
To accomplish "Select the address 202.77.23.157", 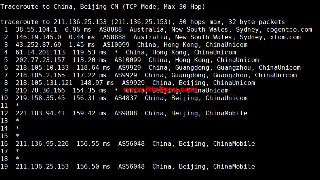I will (x=40, y=60).
